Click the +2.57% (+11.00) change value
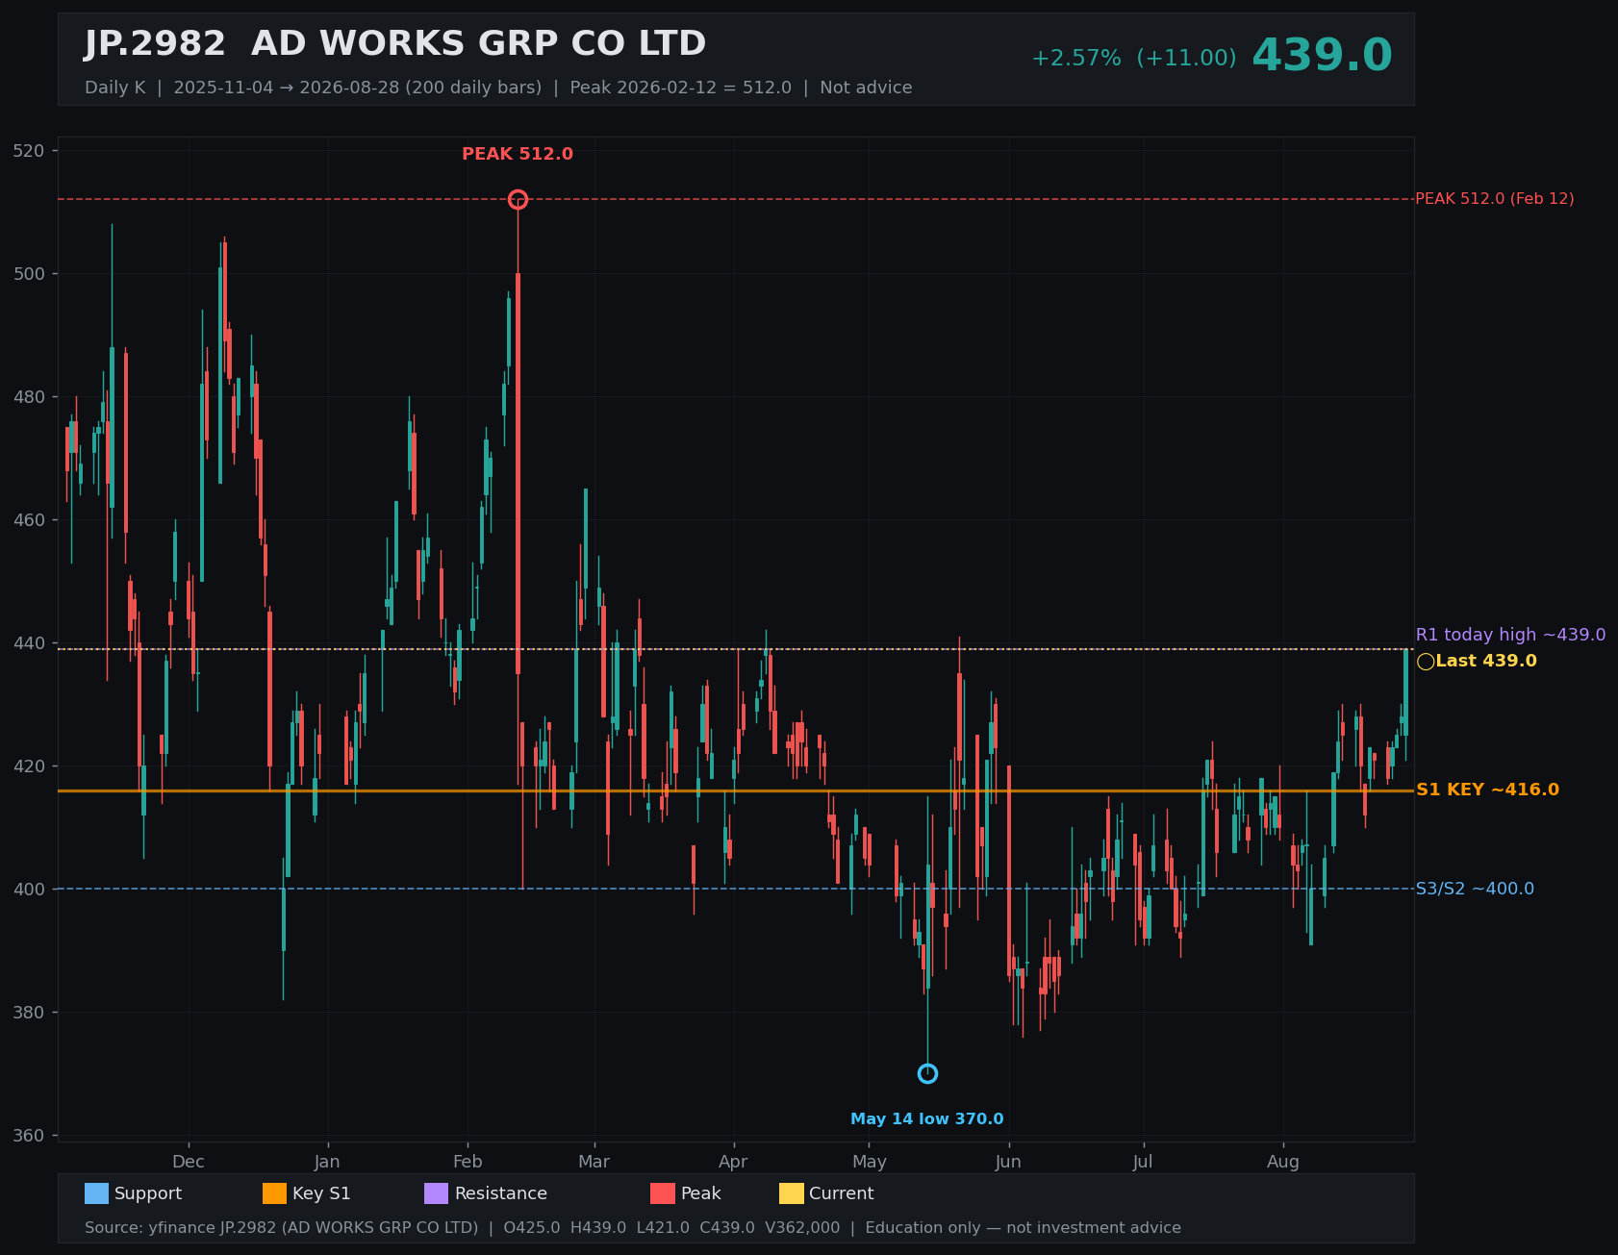 point(1134,59)
